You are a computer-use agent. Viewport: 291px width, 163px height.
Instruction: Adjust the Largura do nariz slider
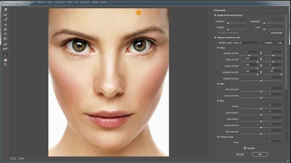click(261, 98)
